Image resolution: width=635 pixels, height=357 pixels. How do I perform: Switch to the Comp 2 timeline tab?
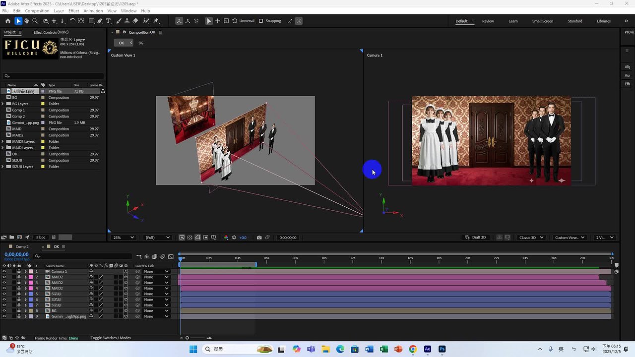coord(22,246)
